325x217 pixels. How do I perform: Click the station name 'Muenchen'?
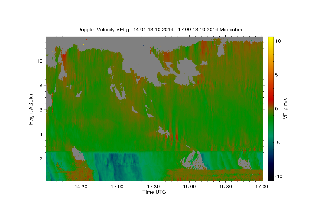coord(232,30)
